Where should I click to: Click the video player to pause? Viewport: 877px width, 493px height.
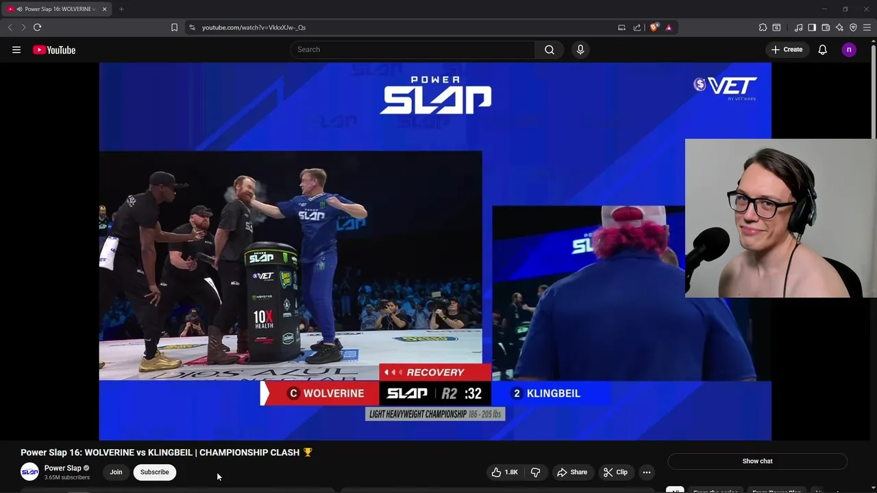(x=435, y=251)
